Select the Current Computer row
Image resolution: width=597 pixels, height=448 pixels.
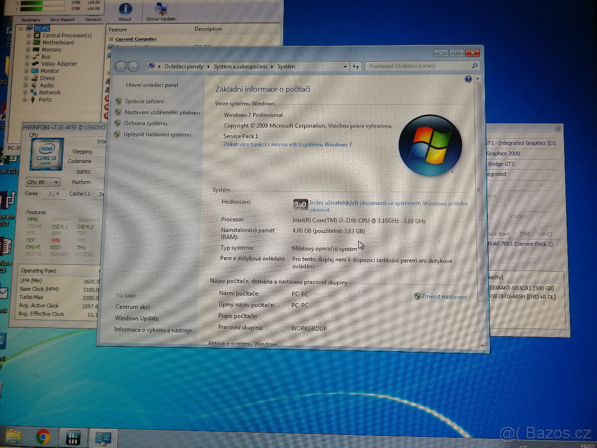coord(136,39)
